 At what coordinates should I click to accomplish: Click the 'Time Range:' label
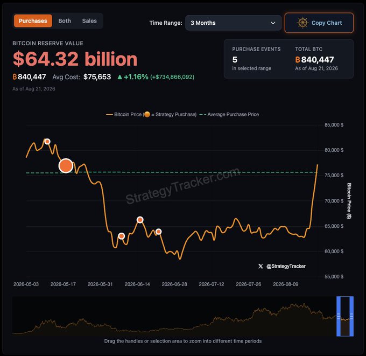[166, 23]
